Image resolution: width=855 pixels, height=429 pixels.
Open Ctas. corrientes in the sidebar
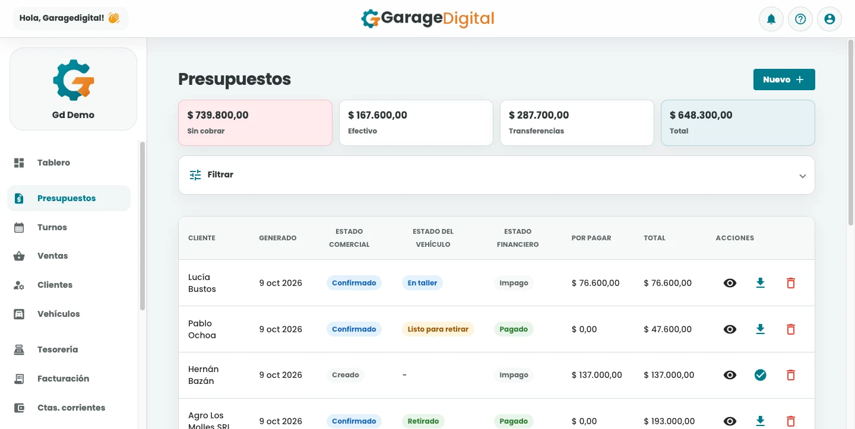pyautogui.click(x=69, y=408)
